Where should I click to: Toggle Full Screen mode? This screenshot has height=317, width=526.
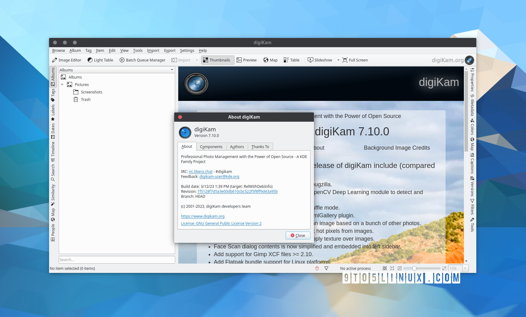point(355,60)
